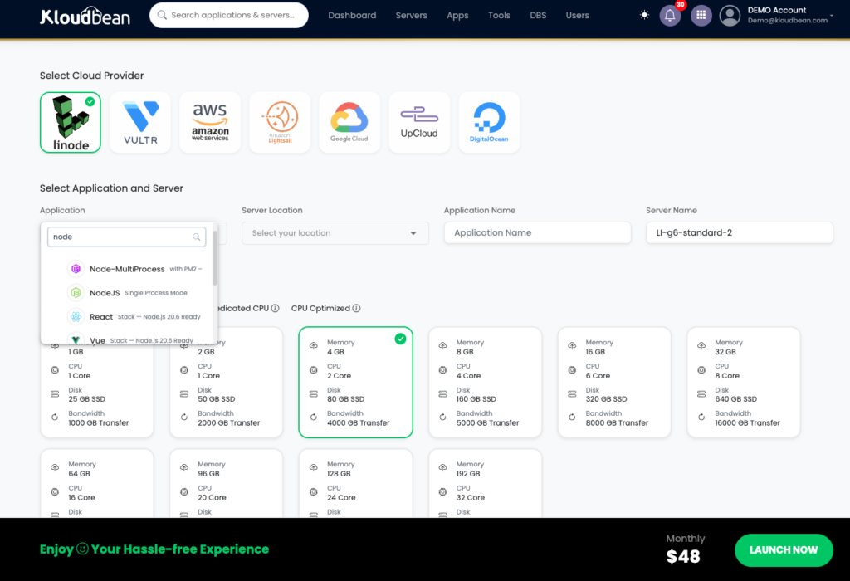Choose the 8 GB 4 Core plan
Image resolution: width=850 pixels, height=581 pixels.
coord(485,382)
